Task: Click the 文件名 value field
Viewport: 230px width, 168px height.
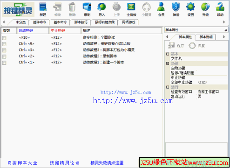Action: (212, 59)
